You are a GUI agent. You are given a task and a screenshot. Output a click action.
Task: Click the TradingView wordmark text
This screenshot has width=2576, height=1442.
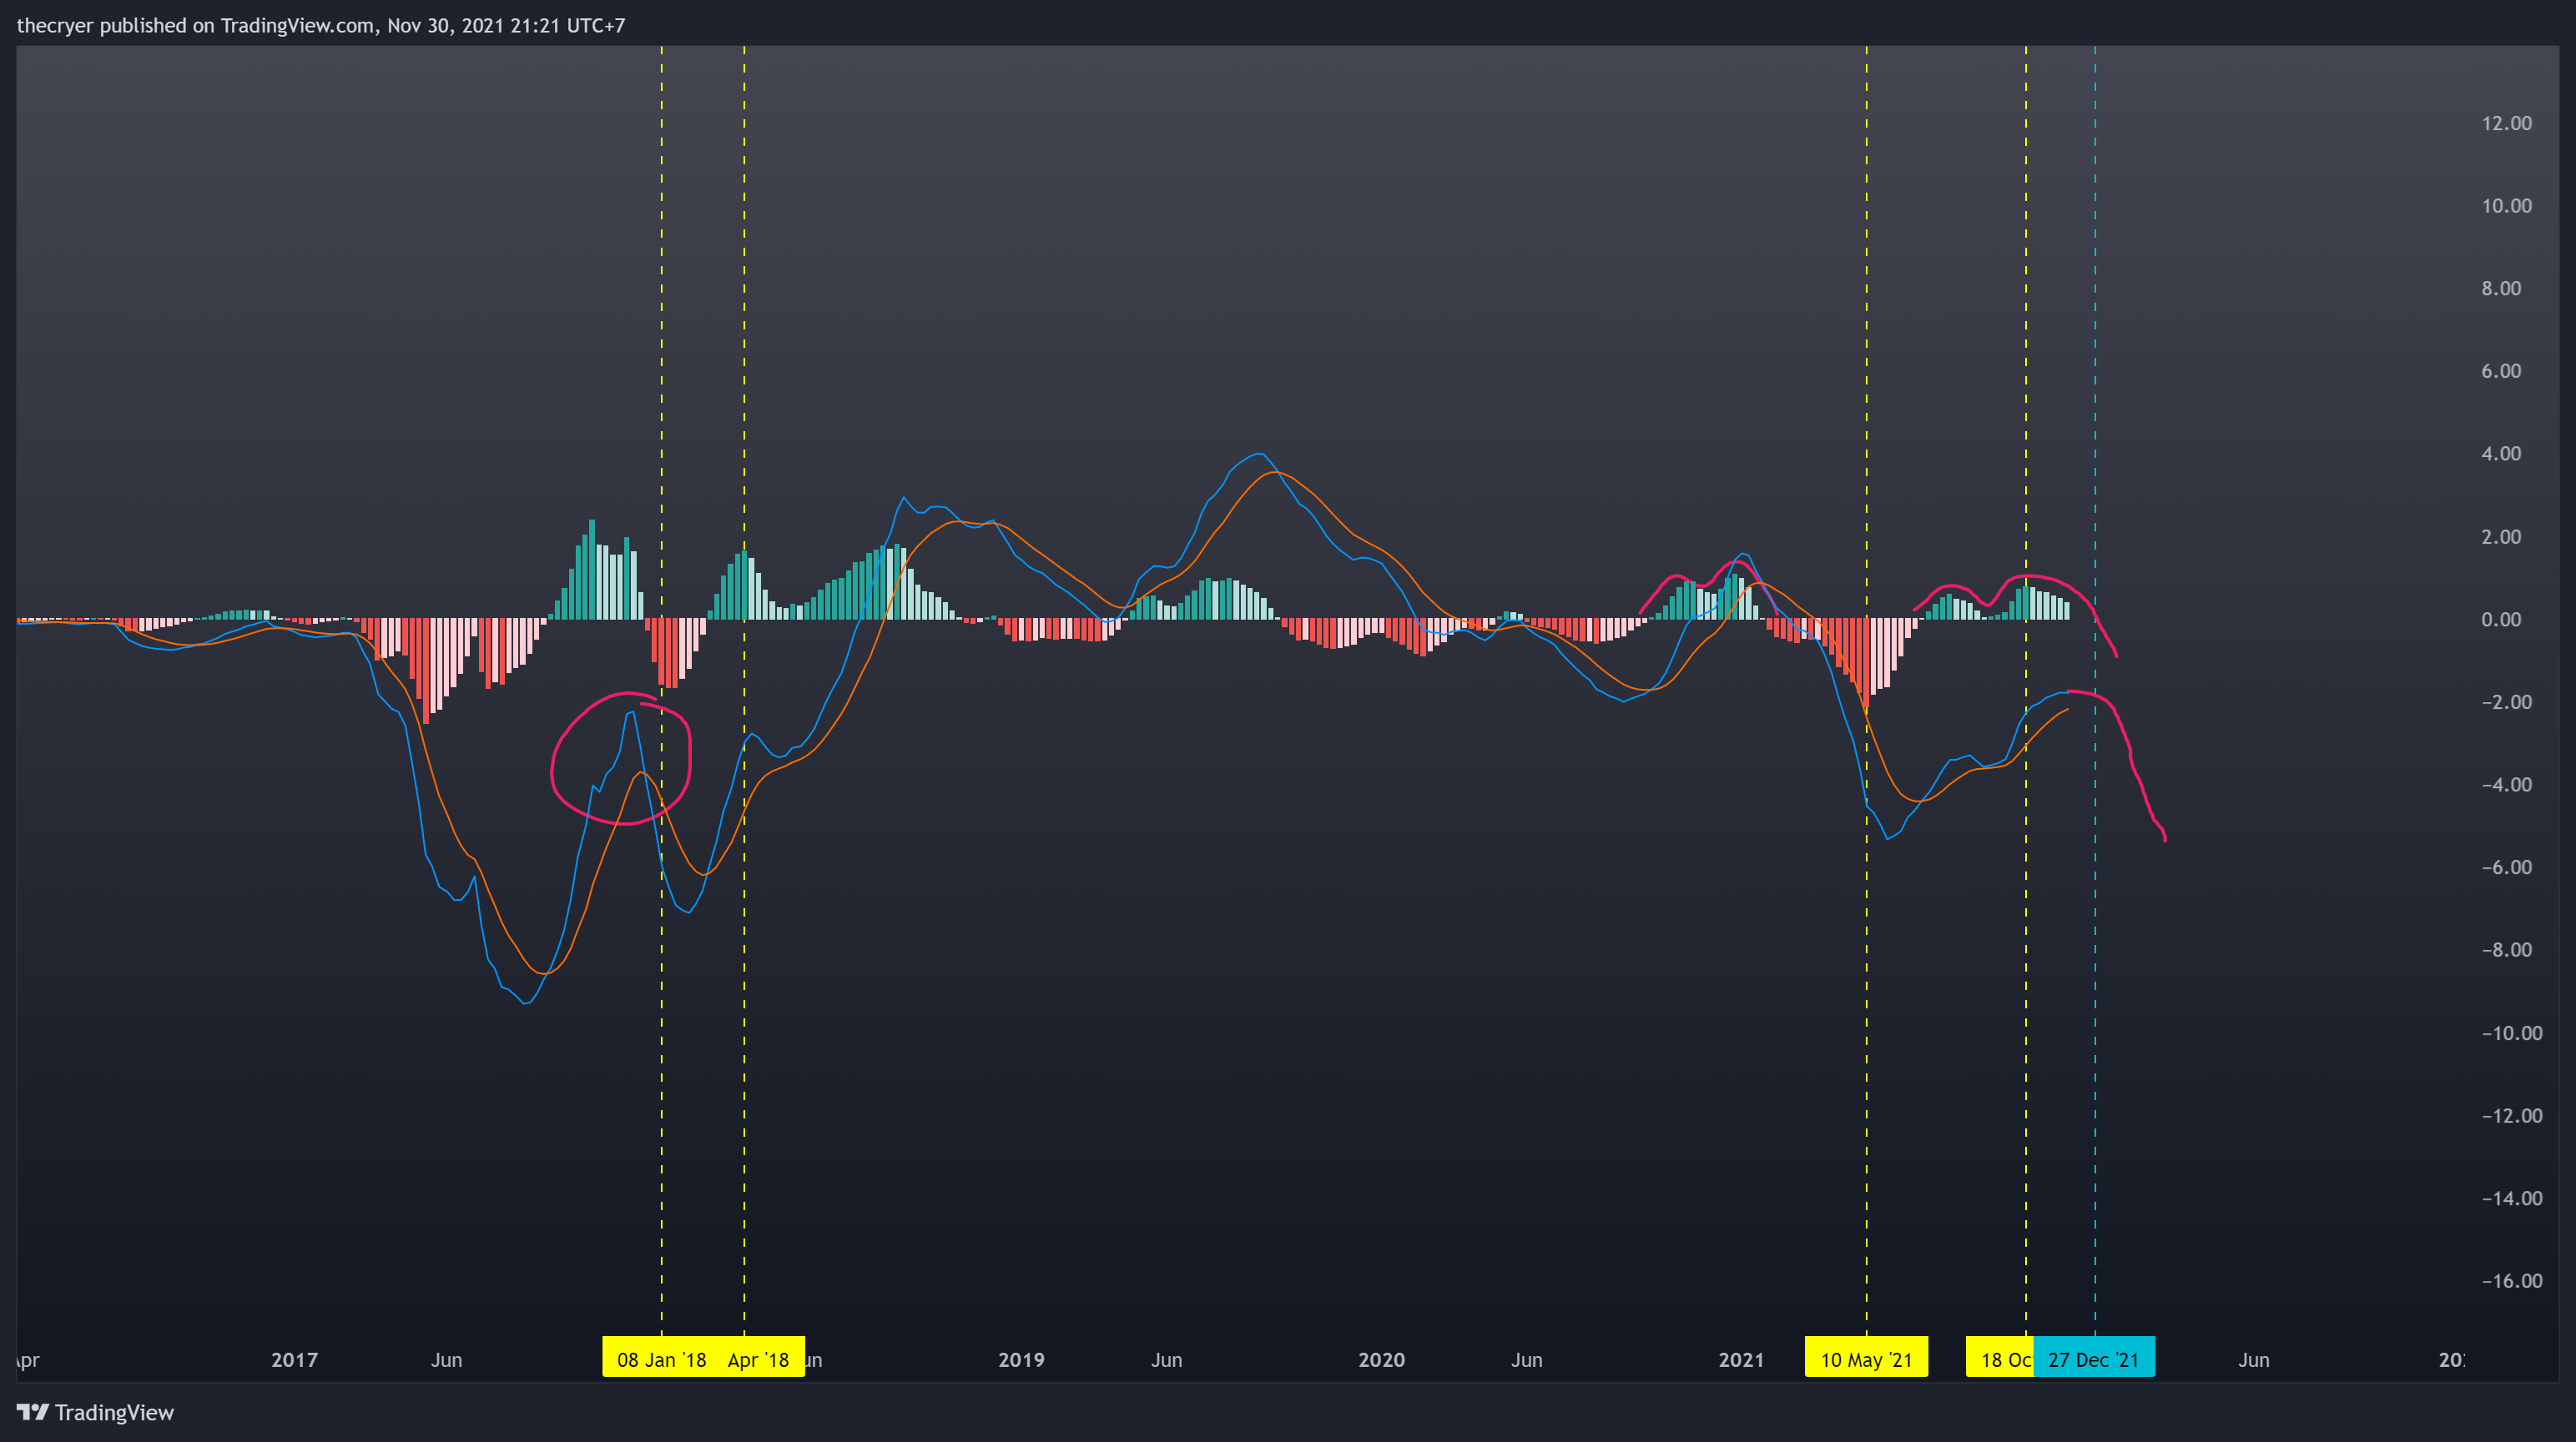[114, 1412]
